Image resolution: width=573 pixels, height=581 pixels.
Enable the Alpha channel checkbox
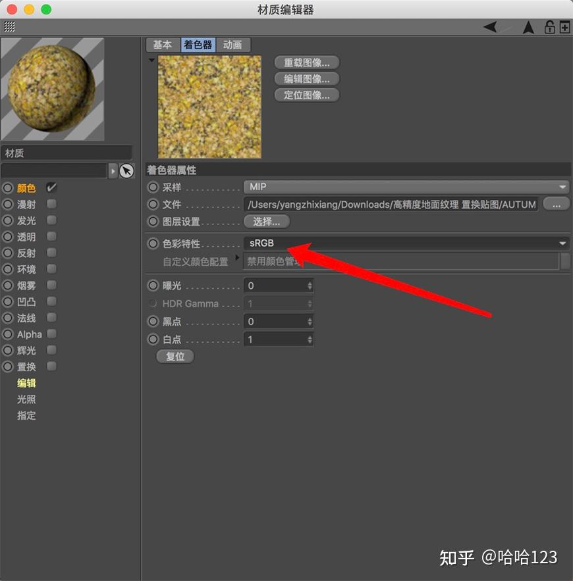click(x=51, y=334)
